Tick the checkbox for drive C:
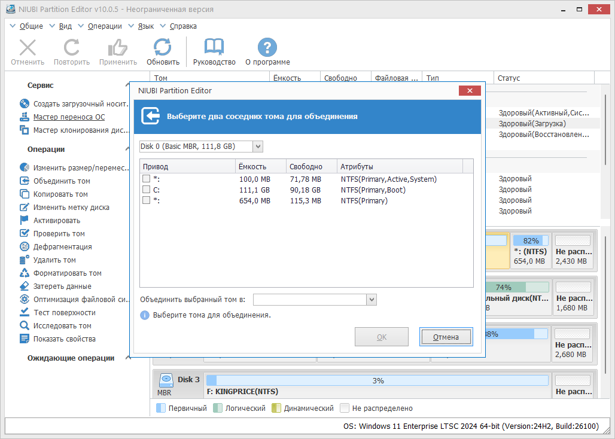The image size is (615, 439). [x=147, y=190]
